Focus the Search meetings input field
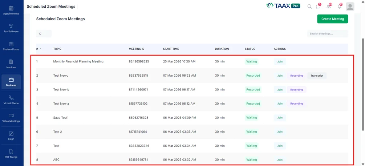Screen dimensions: 365x166 click(328, 33)
